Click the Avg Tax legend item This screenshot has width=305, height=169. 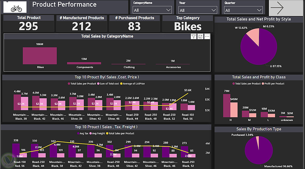click(x=83, y=133)
